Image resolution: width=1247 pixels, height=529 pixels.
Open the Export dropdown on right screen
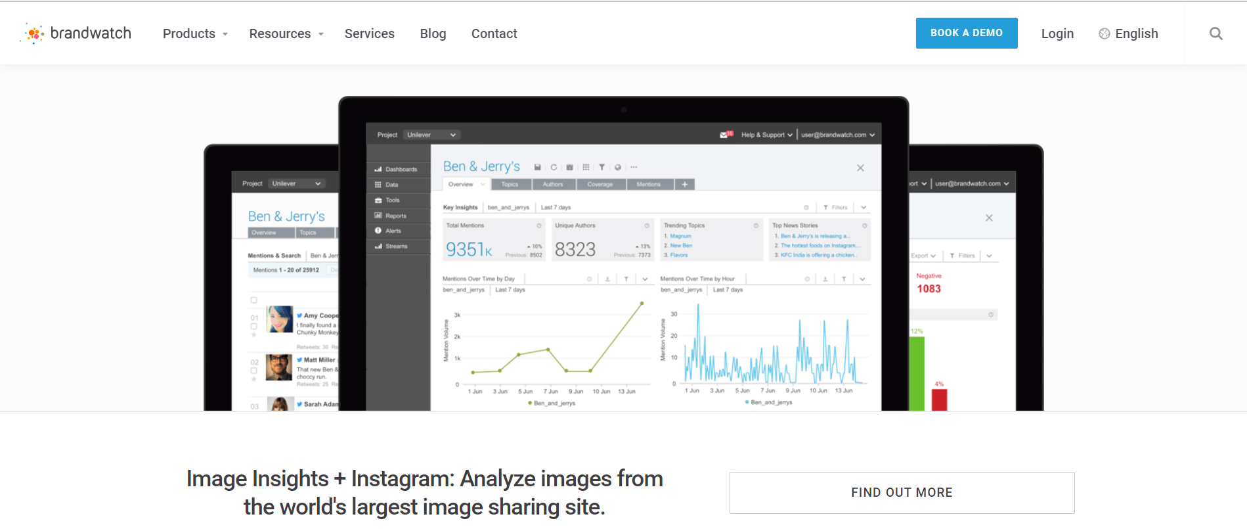click(x=923, y=256)
